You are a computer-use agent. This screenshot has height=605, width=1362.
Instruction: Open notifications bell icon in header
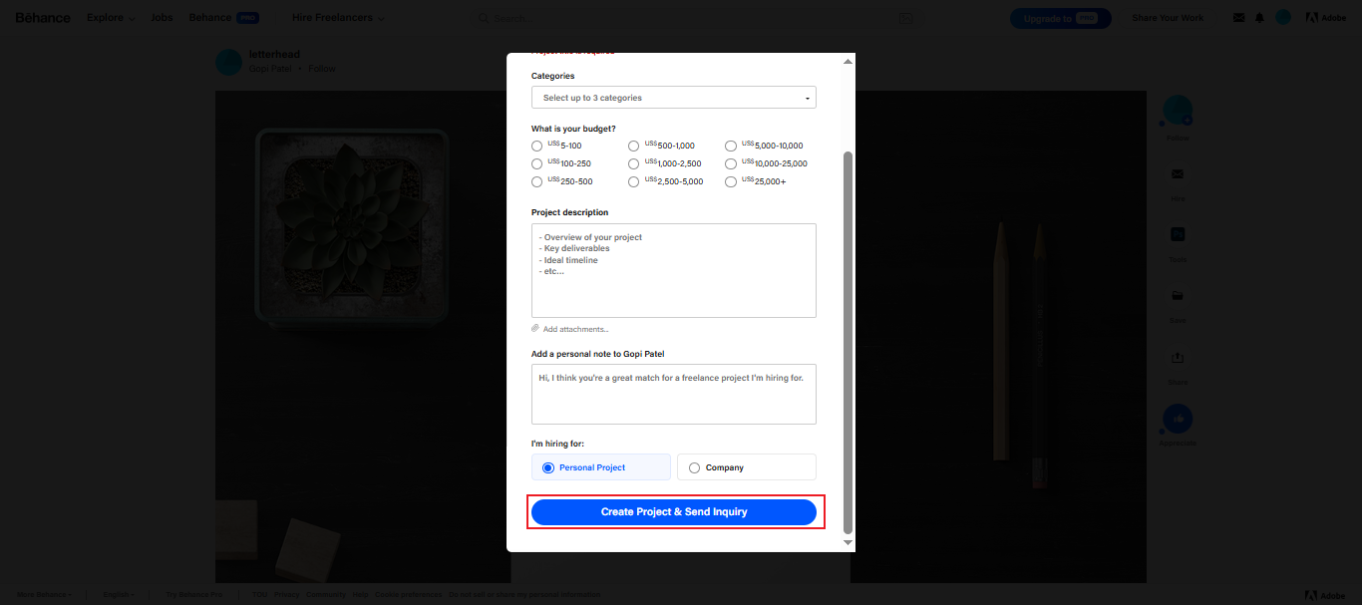coord(1259,18)
